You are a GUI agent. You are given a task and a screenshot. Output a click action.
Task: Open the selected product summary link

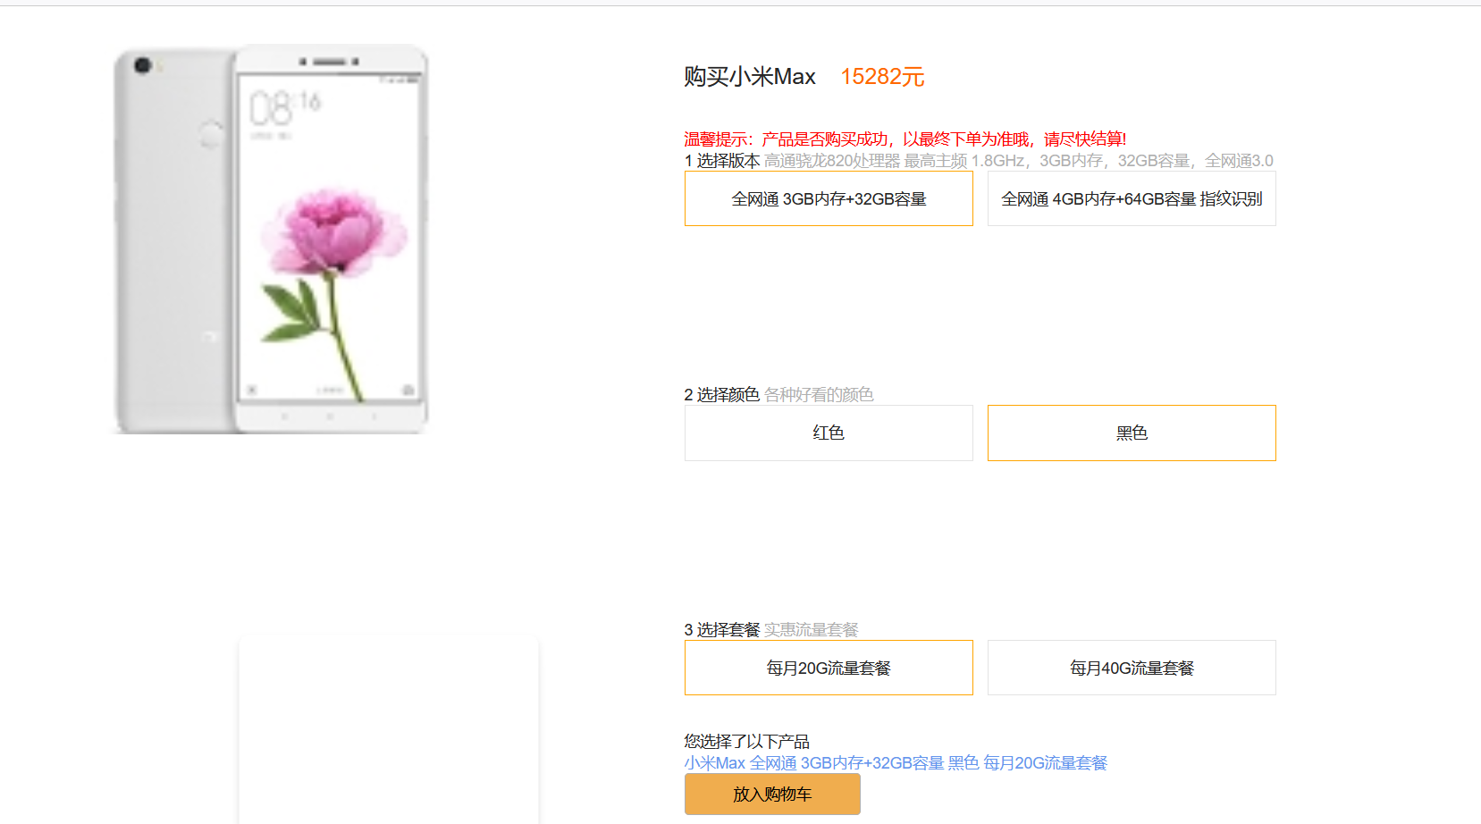pyautogui.click(x=896, y=763)
